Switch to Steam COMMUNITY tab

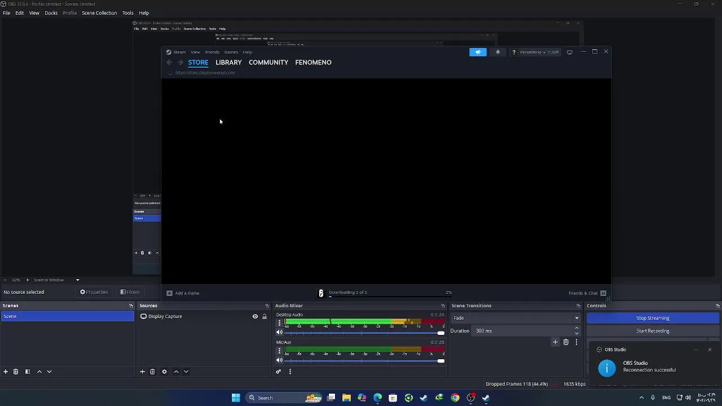coord(268,63)
